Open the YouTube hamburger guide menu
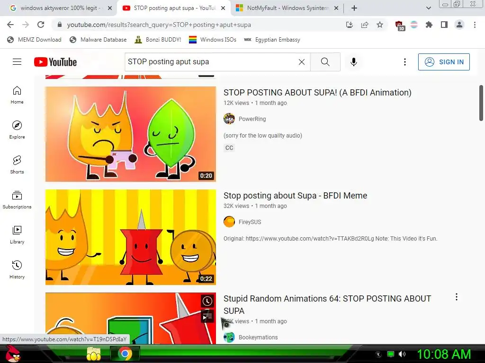The width and height of the screenshot is (485, 363). pyautogui.click(x=17, y=62)
